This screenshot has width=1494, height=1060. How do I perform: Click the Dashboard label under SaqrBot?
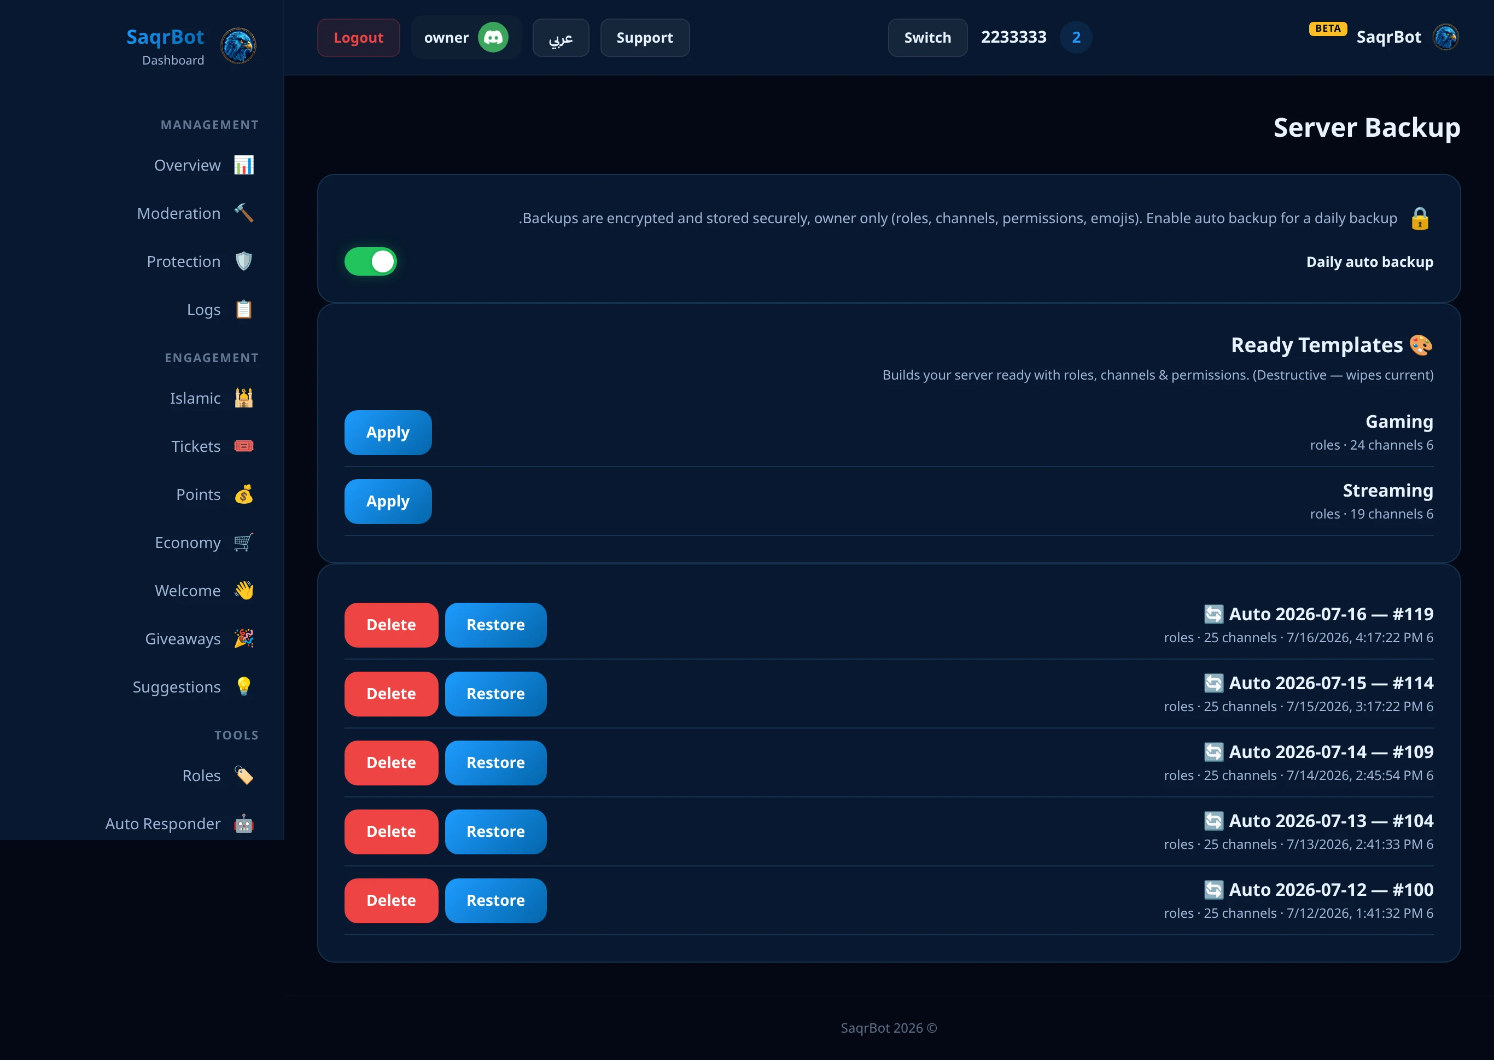pyautogui.click(x=173, y=60)
